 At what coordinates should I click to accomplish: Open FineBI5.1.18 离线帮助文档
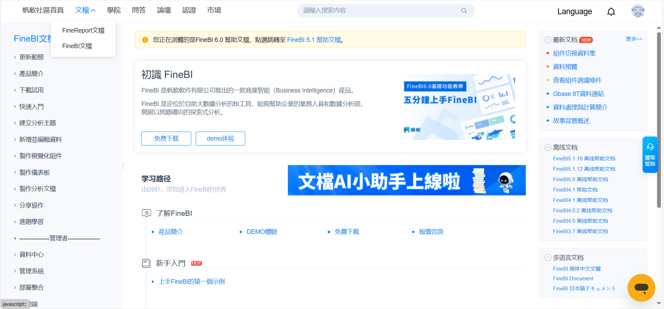click(584, 159)
